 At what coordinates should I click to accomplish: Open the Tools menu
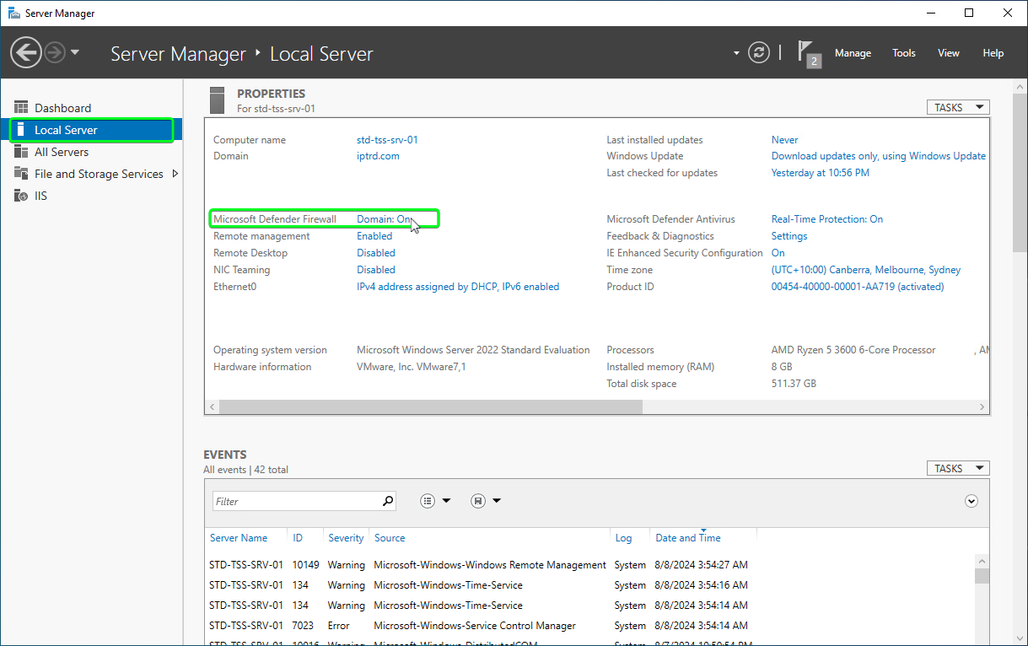tap(904, 53)
